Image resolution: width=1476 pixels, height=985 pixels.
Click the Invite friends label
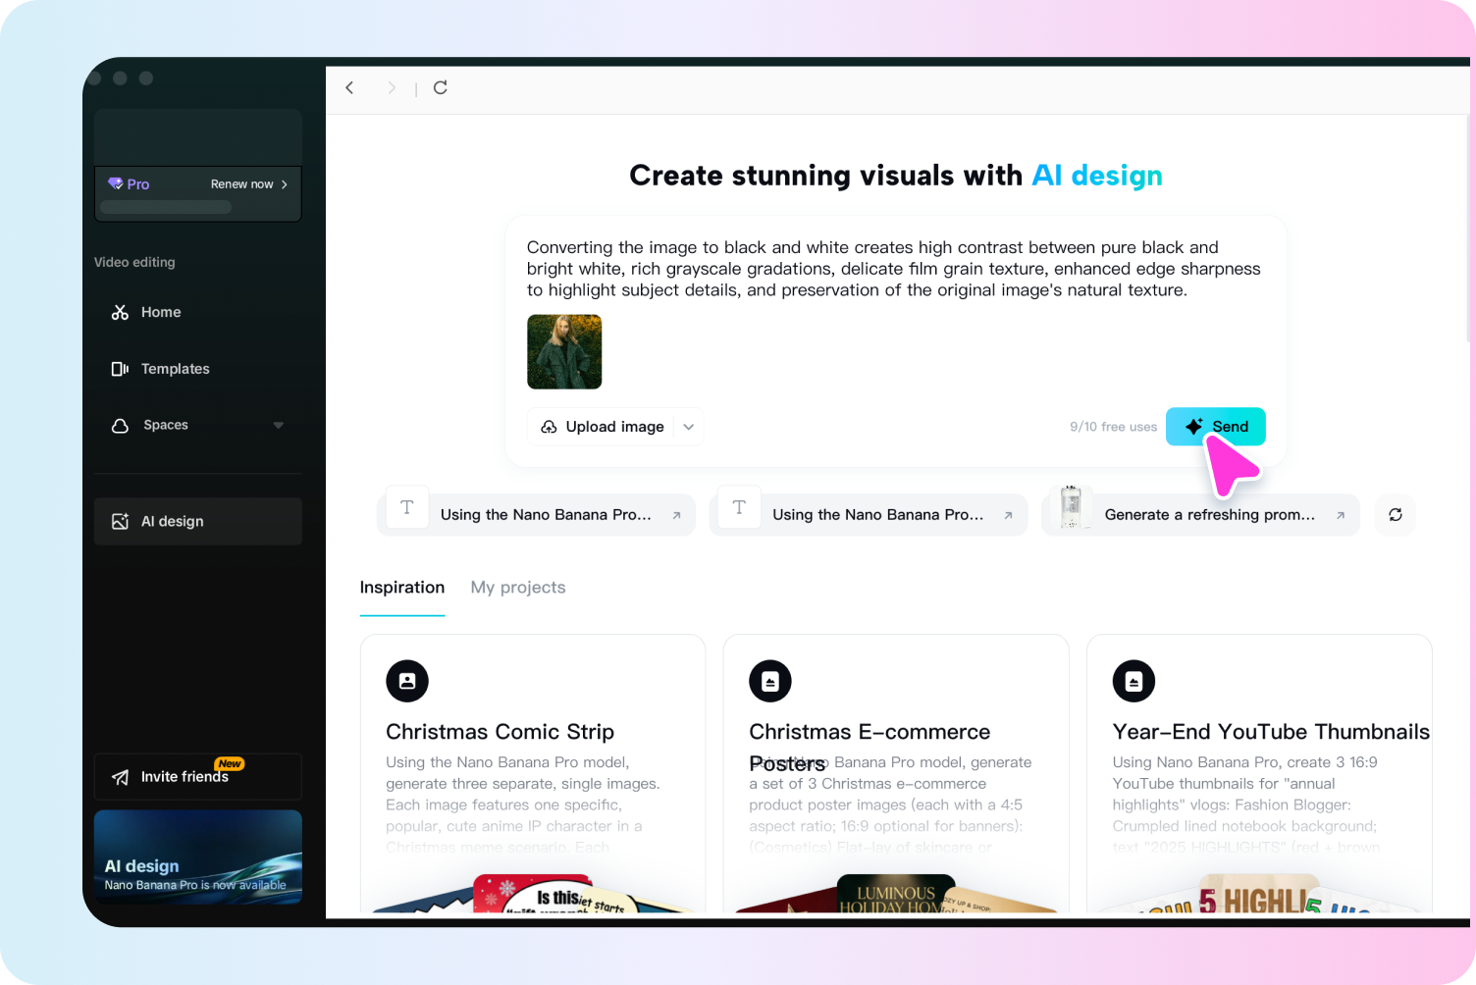(184, 777)
